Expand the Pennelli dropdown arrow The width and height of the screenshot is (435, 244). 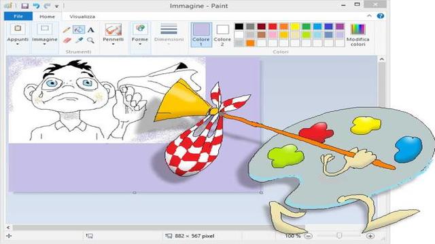coord(114,44)
